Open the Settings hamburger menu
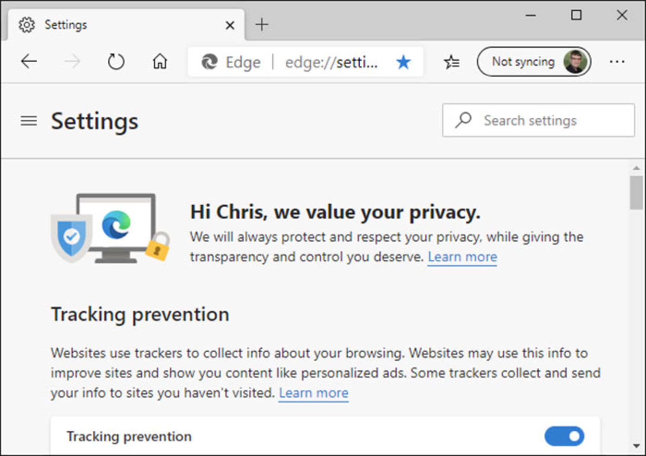The image size is (646, 456). tap(29, 121)
